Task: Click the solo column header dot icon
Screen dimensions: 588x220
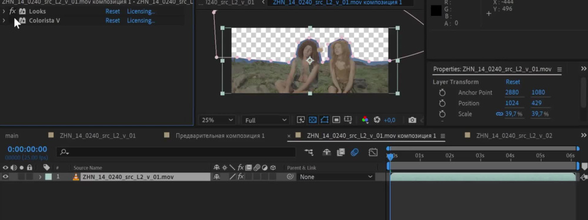Action: pyautogui.click(x=22, y=168)
